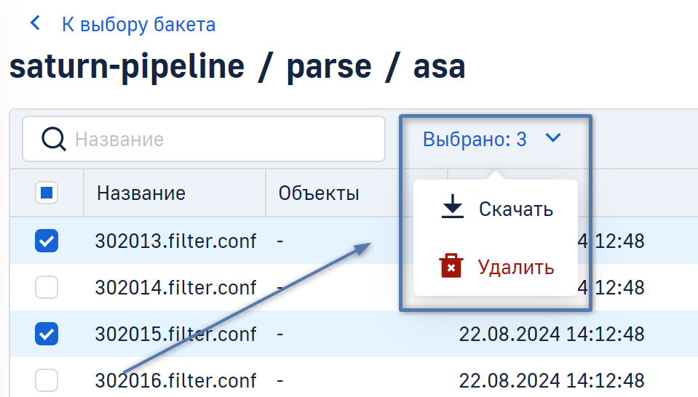This screenshot has height=397, width=698.
Task: Uncheck the 302015.filter.conf checkbox
Action: 47,334
